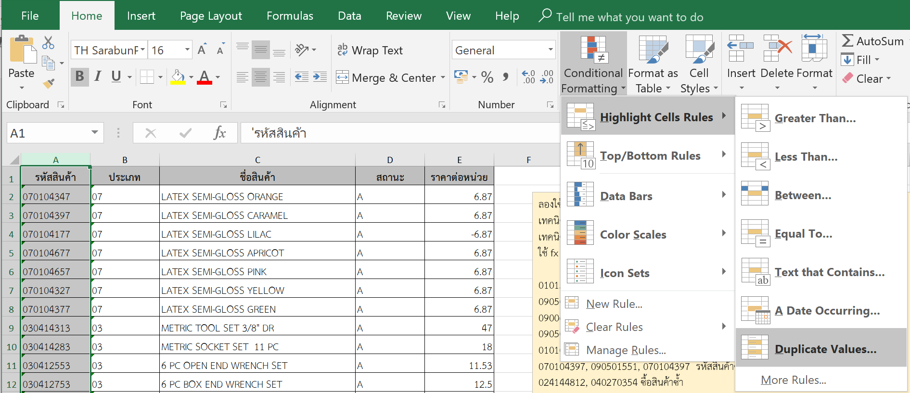The image size is (910, 393).
Task: Expand the Name Box A1 dropdown arrow
Action: 95,133
